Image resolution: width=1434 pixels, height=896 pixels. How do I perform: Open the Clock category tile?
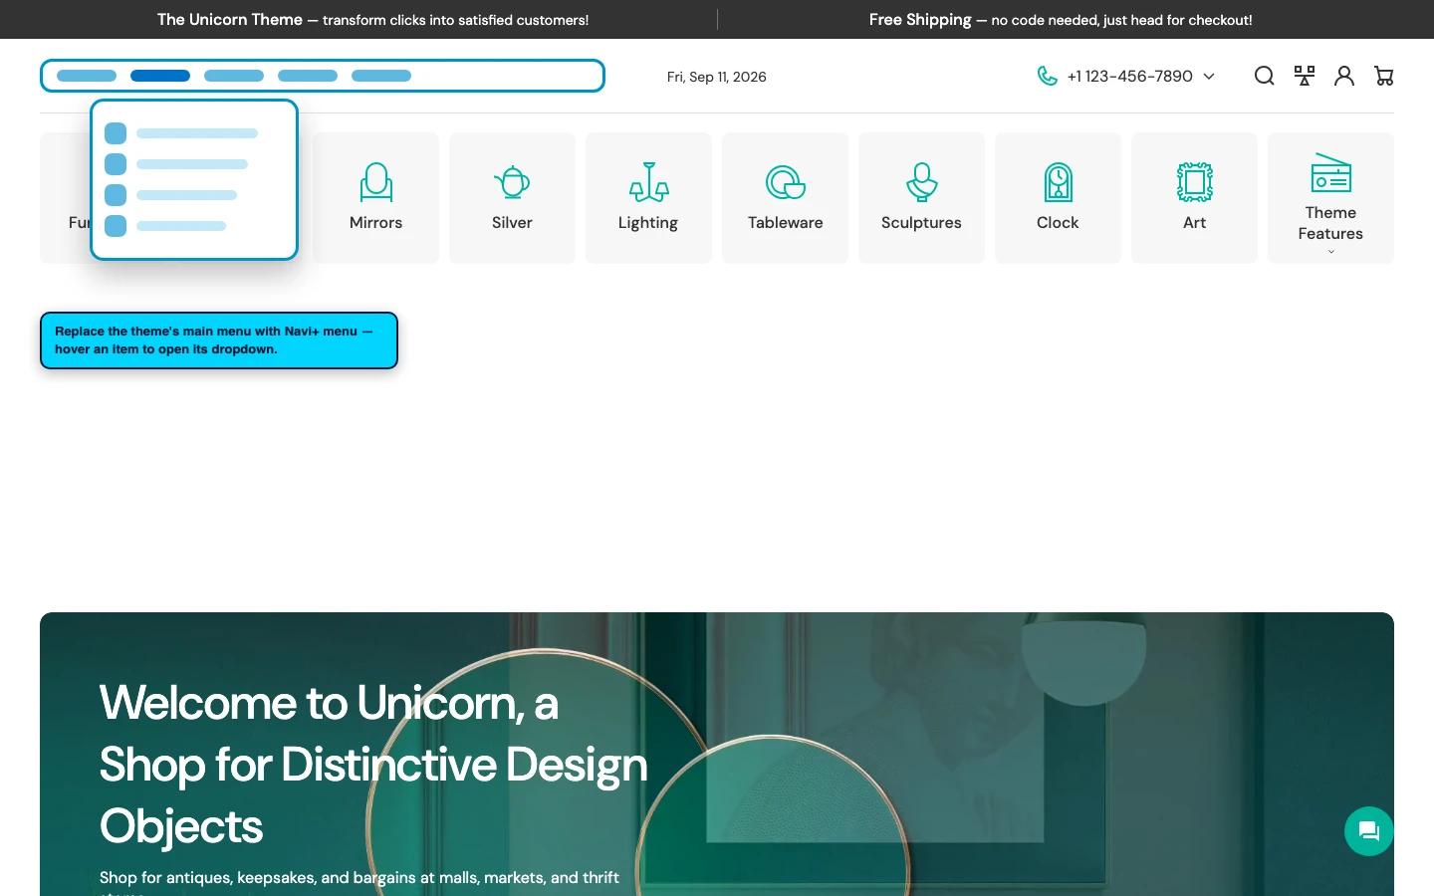1058,198
